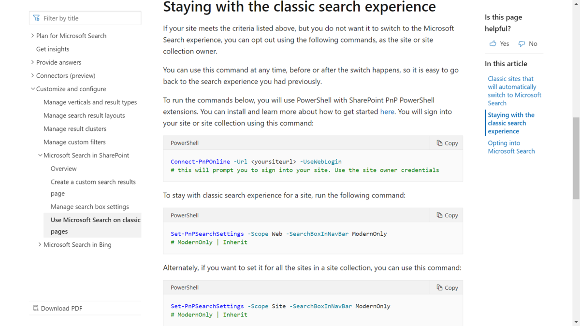Expand Connectors (preview) in the sidebar
Image resolution: width=580 pixels, height=326 pixels.
(x=32, y=75)
